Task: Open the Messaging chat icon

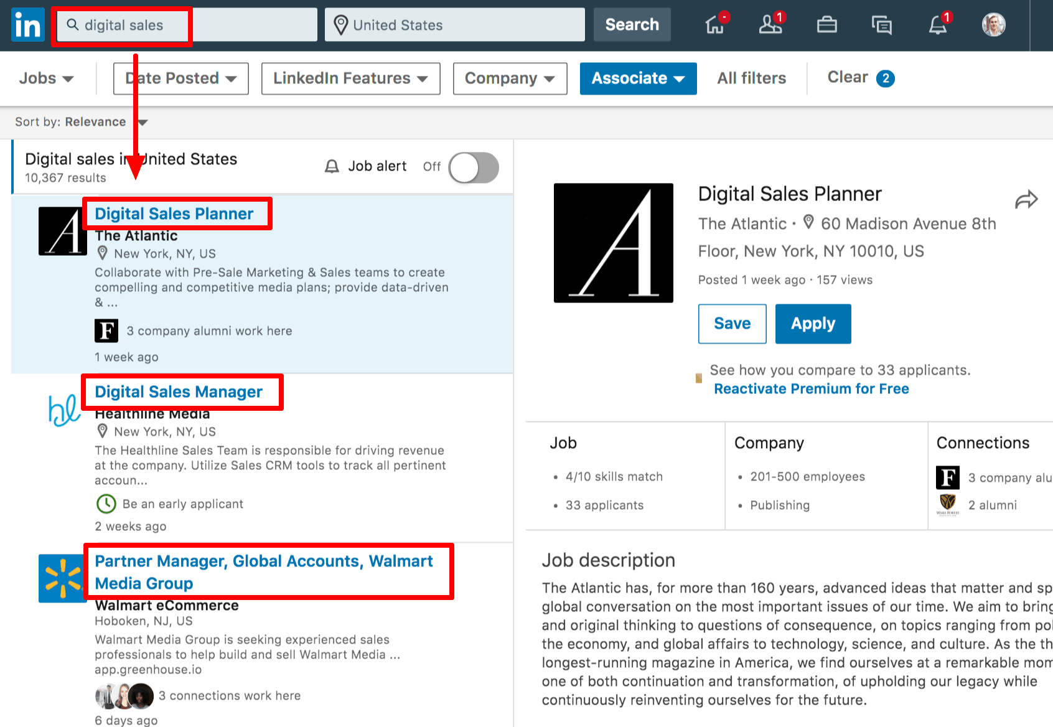Action: click(881, 25)
